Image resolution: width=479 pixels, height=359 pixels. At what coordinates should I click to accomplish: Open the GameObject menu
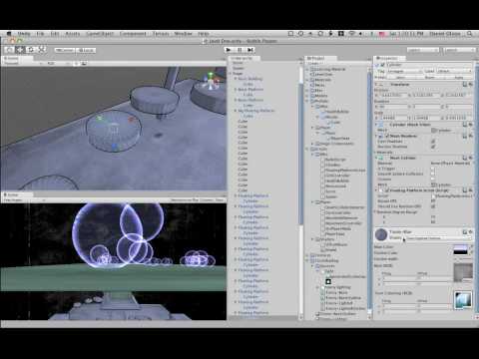pyautogui.click(x=100, y=34)
